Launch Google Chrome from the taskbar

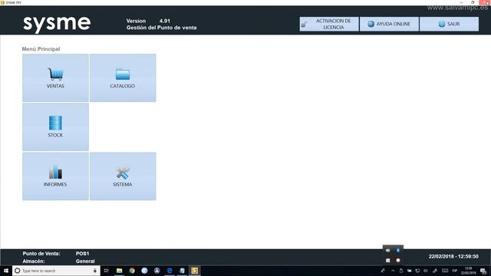[132, 271]
